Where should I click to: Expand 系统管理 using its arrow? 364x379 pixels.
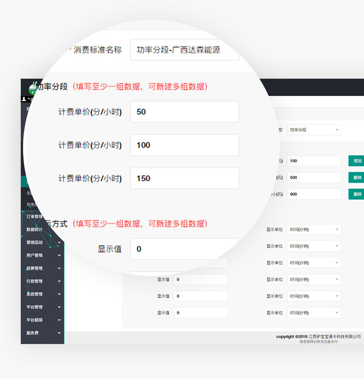pos(59,294)
